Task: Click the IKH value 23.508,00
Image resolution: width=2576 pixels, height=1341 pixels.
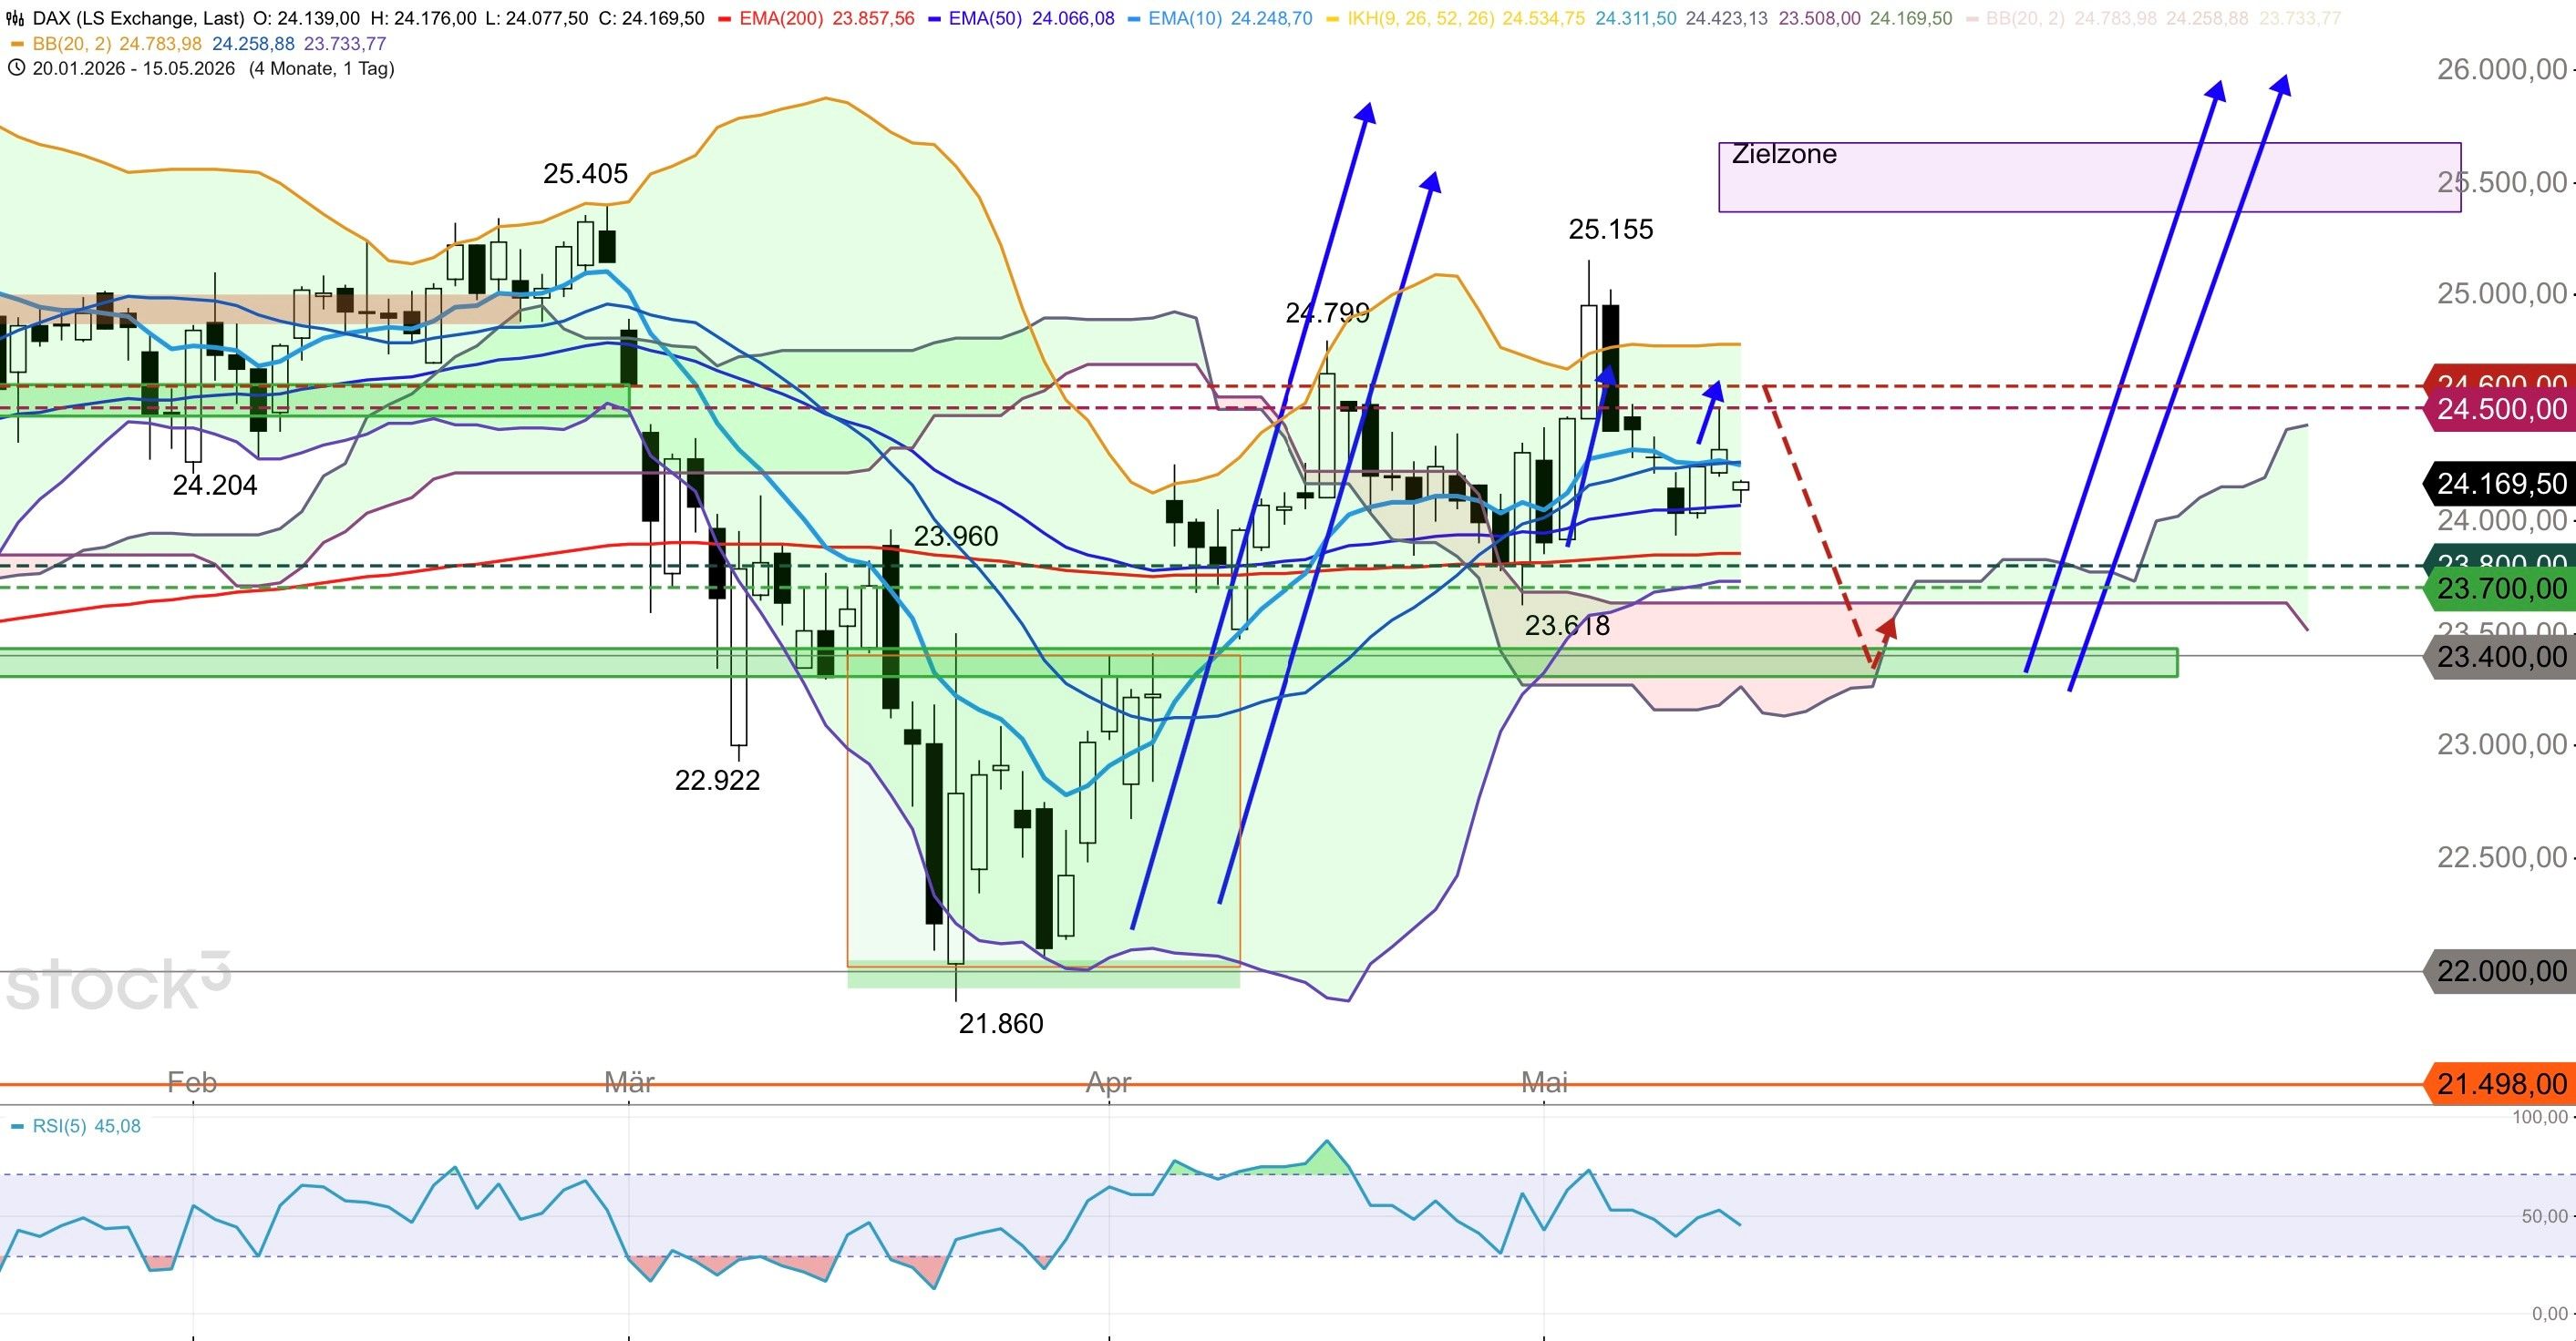Action: [x=1821, y=18]
